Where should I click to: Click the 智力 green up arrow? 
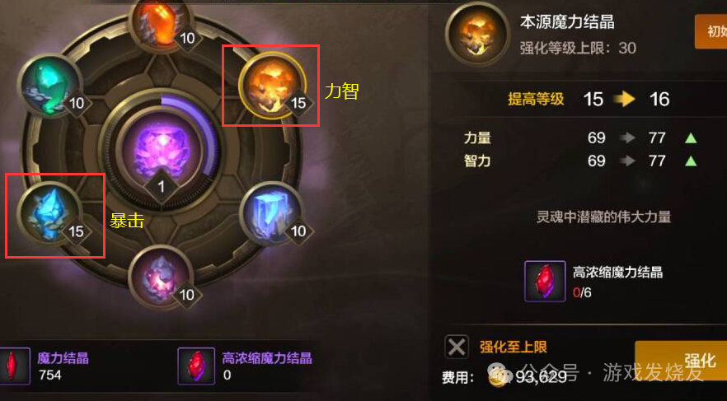click(691, 161)
